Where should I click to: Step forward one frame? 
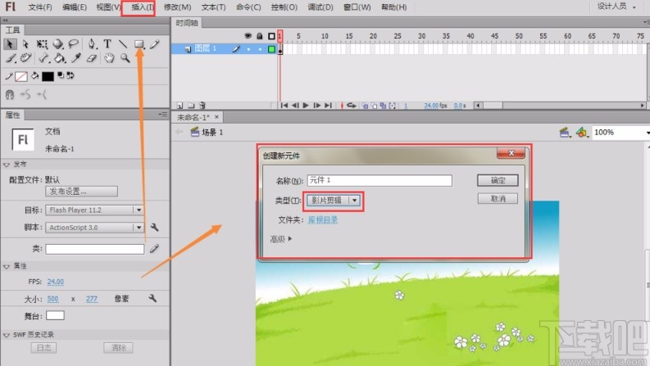pos(316,106)
